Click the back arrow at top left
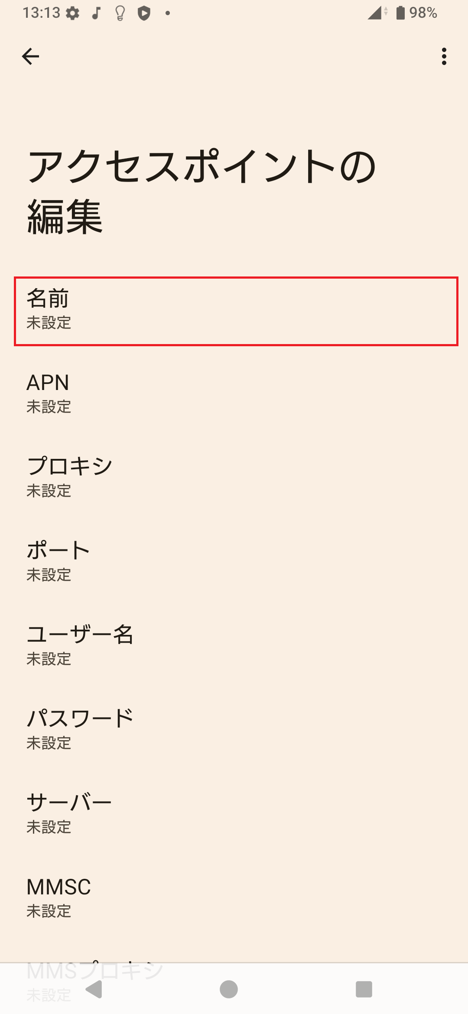This screenshot has width=468, height=1014. (30, 56)
